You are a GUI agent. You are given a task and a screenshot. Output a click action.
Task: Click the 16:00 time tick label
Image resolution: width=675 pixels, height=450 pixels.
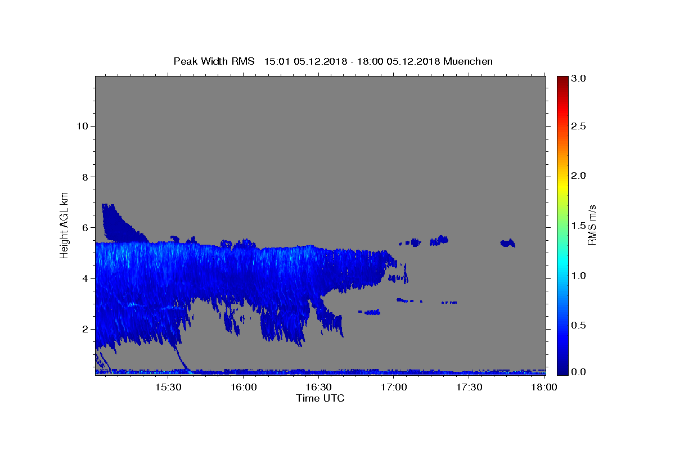(243, 388)
